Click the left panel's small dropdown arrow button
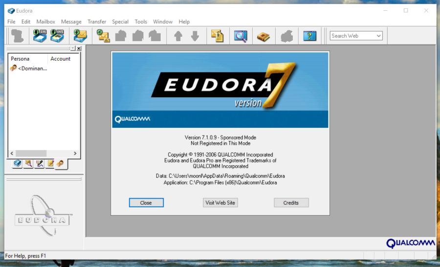440x267 pixels. [73, 48]
